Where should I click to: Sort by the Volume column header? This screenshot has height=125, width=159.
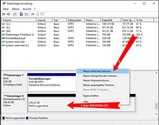[x=19, y=20]
